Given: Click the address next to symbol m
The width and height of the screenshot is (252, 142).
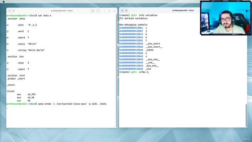Looking at the screenshot, I should (131, 34).
